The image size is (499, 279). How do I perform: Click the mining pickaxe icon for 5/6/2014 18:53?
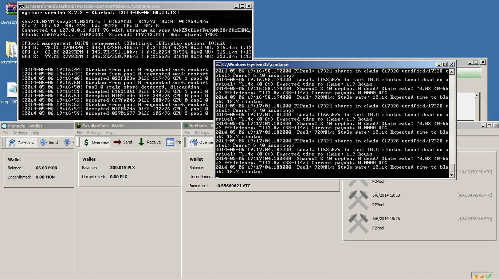pyautogui.click(x=358, y=200)
